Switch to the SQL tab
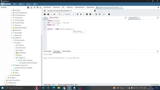The image size is (160, 90). (63, 7)
